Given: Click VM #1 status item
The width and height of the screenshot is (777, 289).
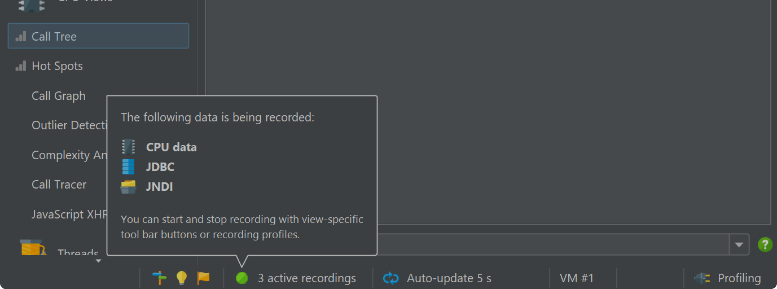Looking at the screenshot, I should pyautogui.click(x=577, y=278).
